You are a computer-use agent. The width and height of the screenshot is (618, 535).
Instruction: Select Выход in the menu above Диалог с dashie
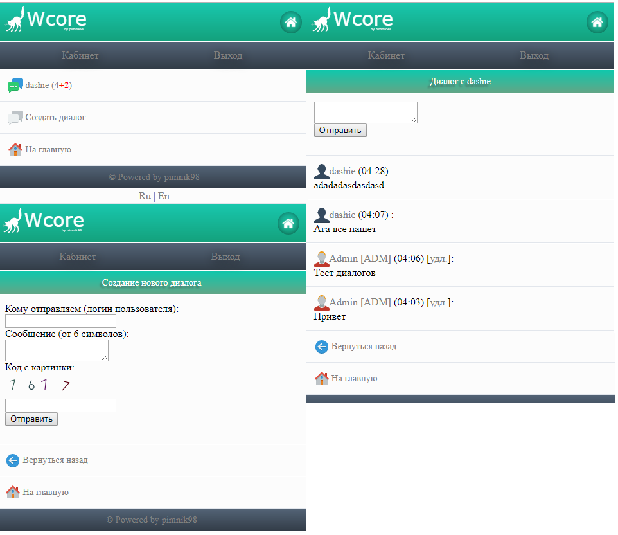tap(534, 55)
